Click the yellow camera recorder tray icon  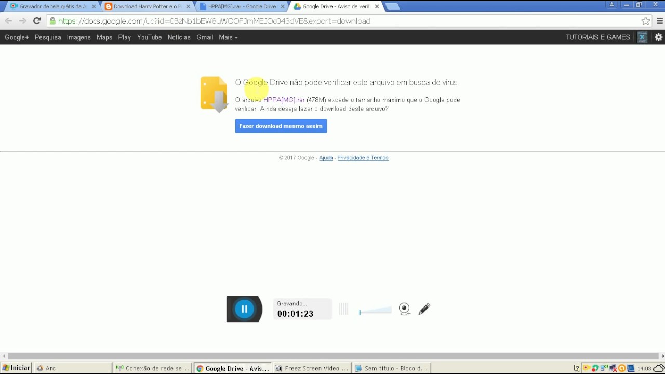click(x=587, y=368)
